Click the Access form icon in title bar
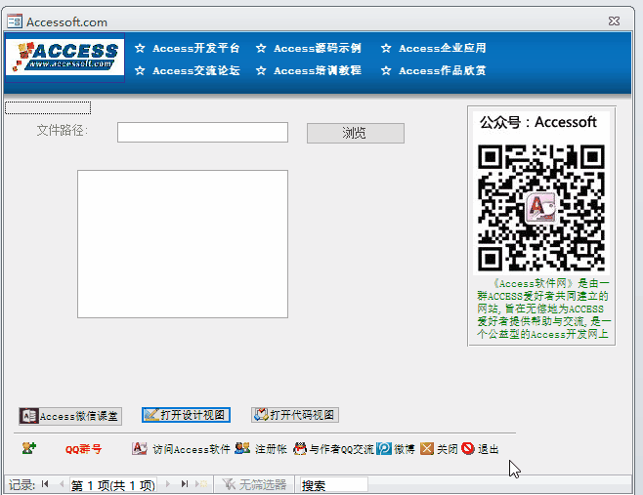Image resolution: width=643 pixels, height=495 pixels. pos(15,21)
